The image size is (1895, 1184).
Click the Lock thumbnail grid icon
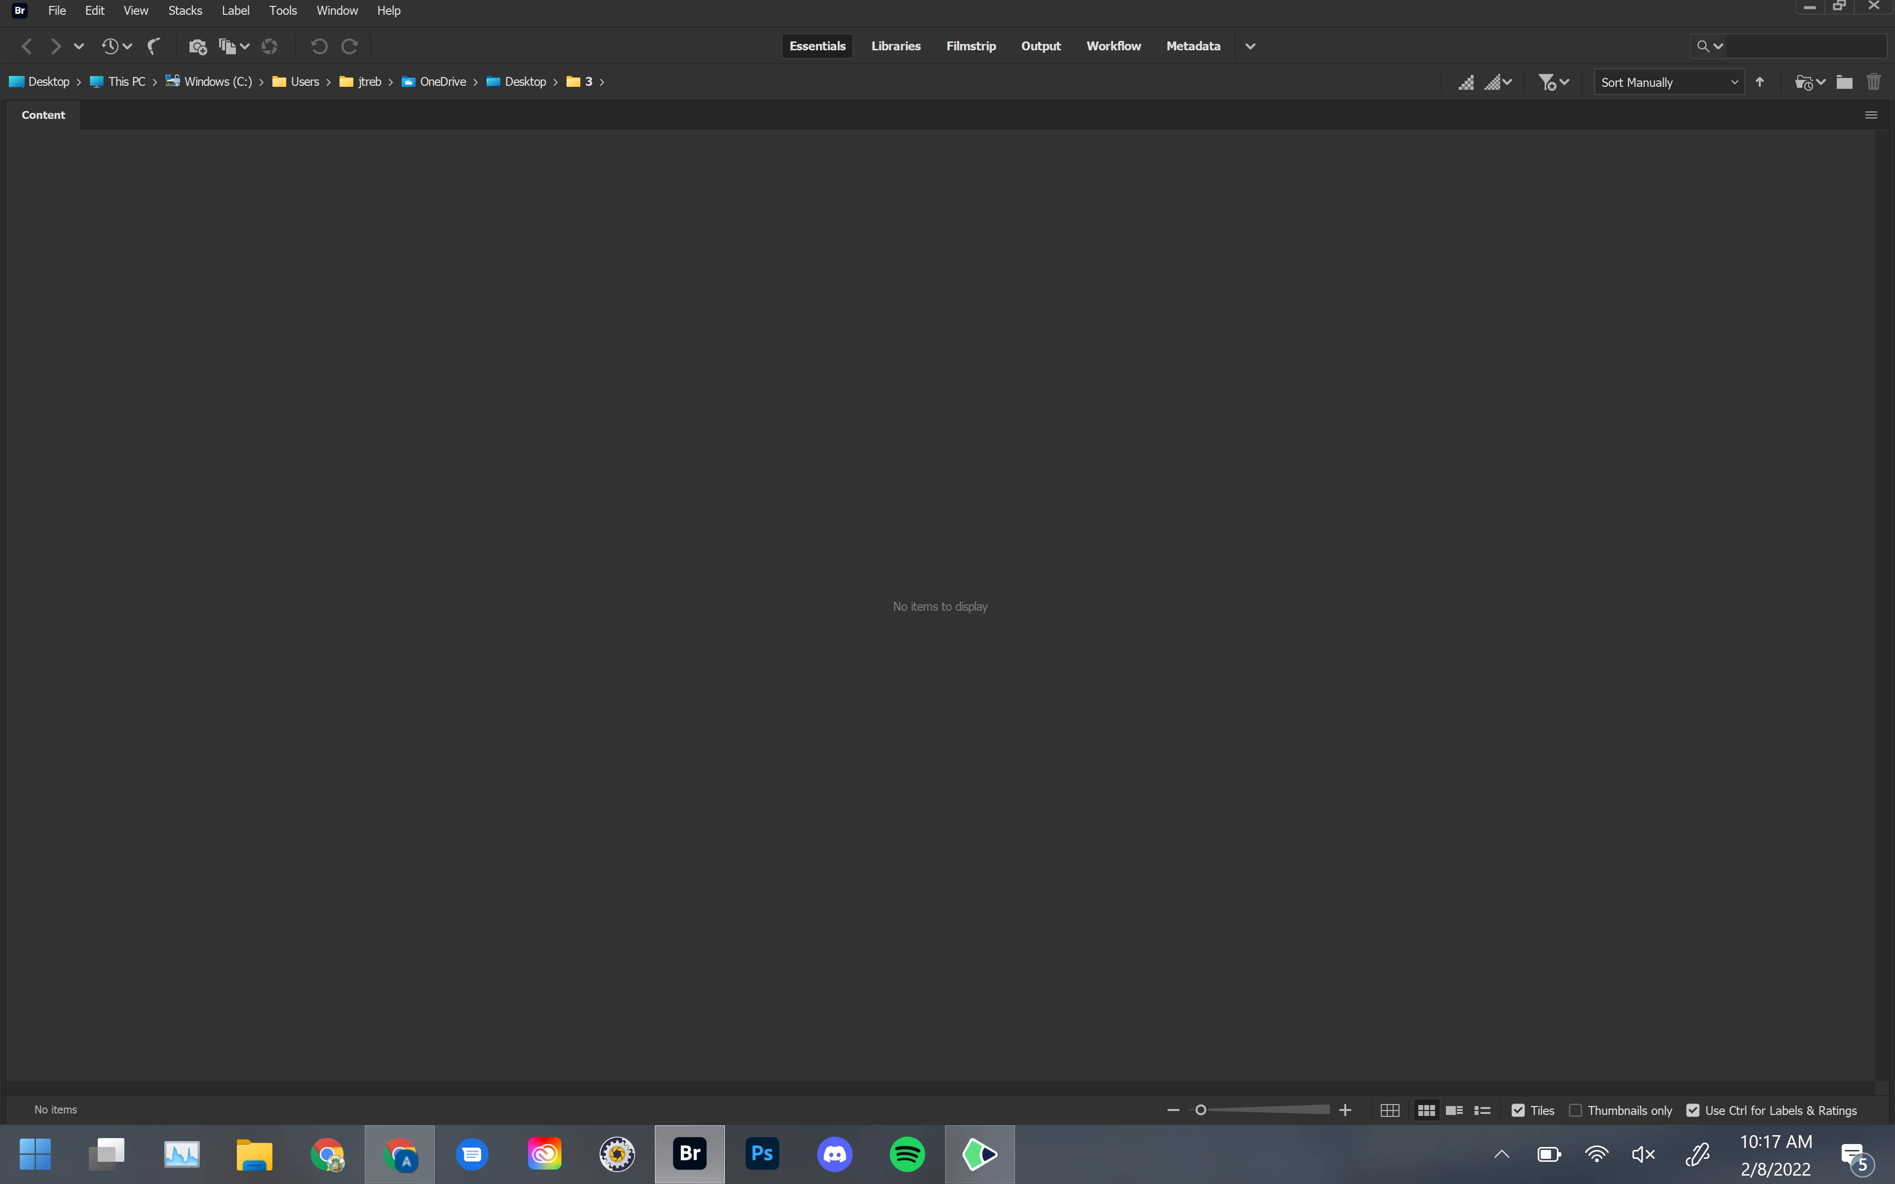1390,1110
